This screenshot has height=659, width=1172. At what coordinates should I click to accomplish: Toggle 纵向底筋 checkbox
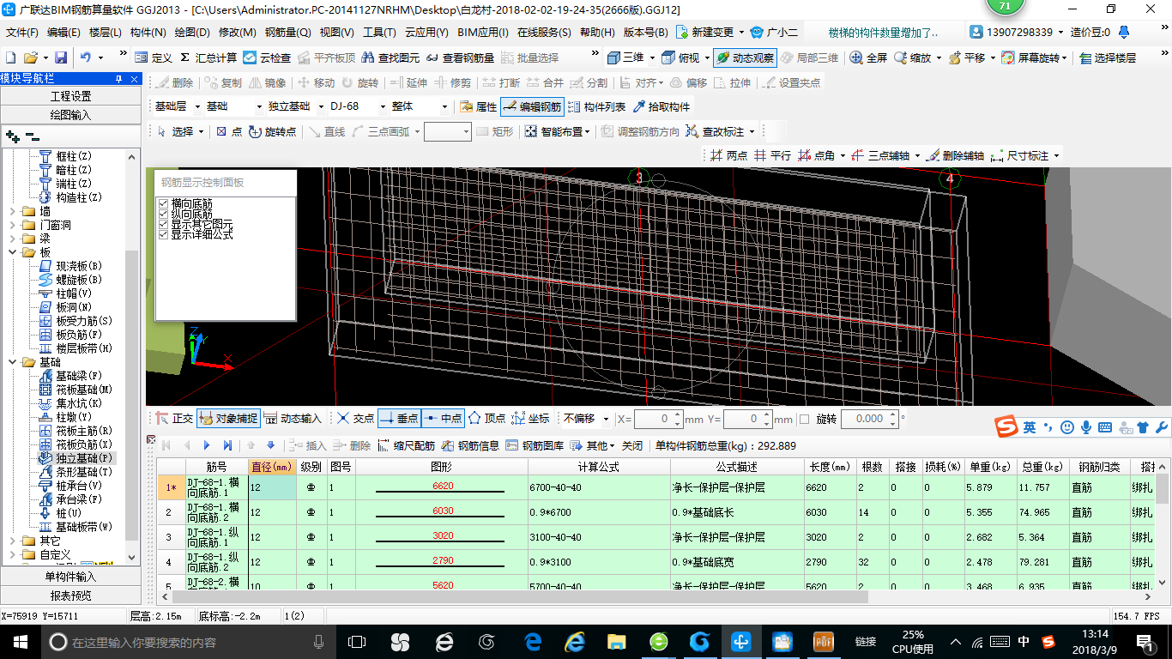[164, 214]
